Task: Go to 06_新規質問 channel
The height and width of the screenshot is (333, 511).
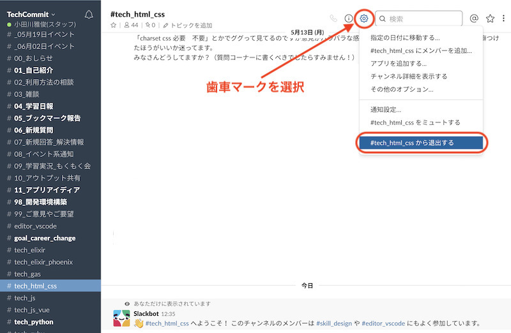Action: pos(50,130)
